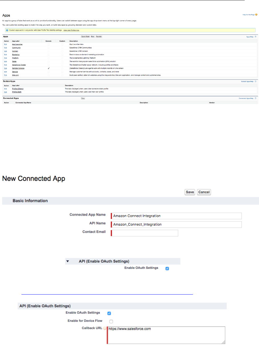Uncheck Enable OAuth Settings in collapsible section
Screen dimensions: 259x346
[x=168, y=269]
